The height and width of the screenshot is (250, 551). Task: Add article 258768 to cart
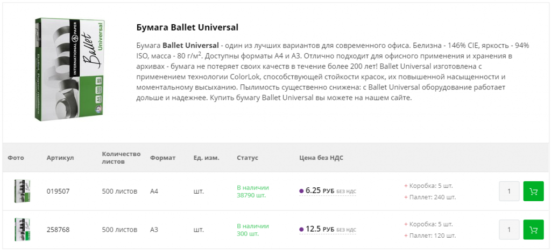533,230
